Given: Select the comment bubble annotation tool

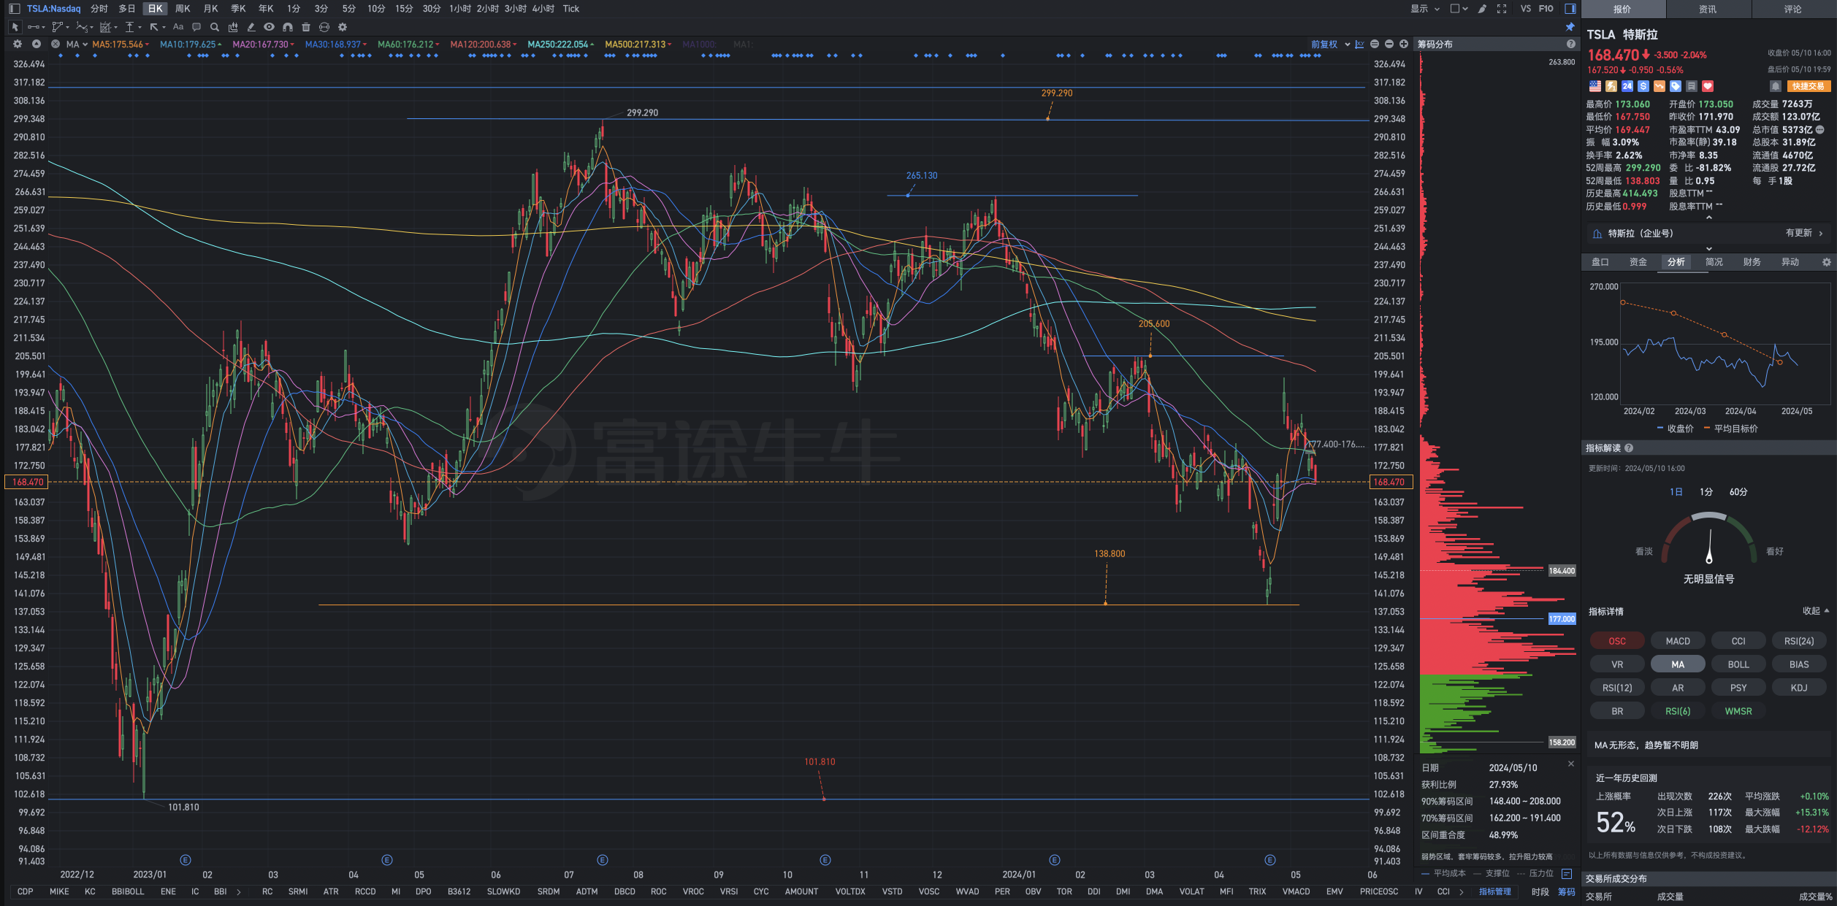Looking at the screenshot, I should [x=196, y=27].
